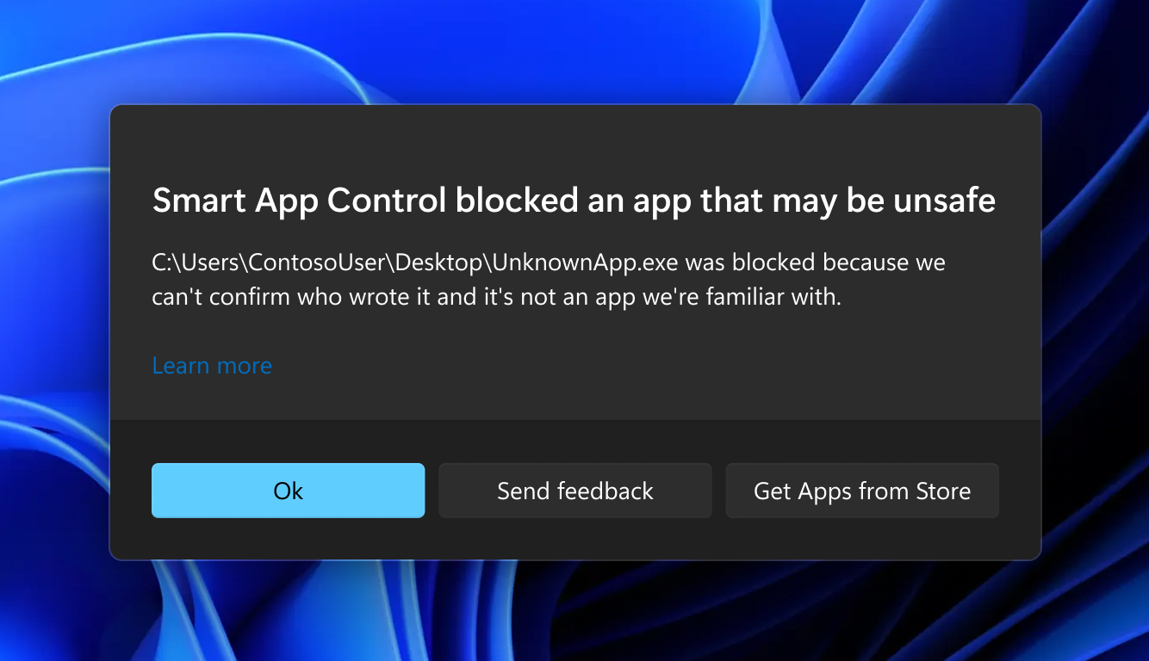Click the desktop wallpaper below the dialog
1149x661 pixels.
pos(574,611)
